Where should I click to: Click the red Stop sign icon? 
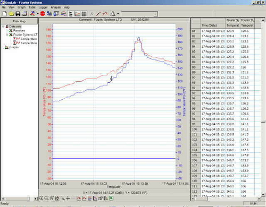43,14
